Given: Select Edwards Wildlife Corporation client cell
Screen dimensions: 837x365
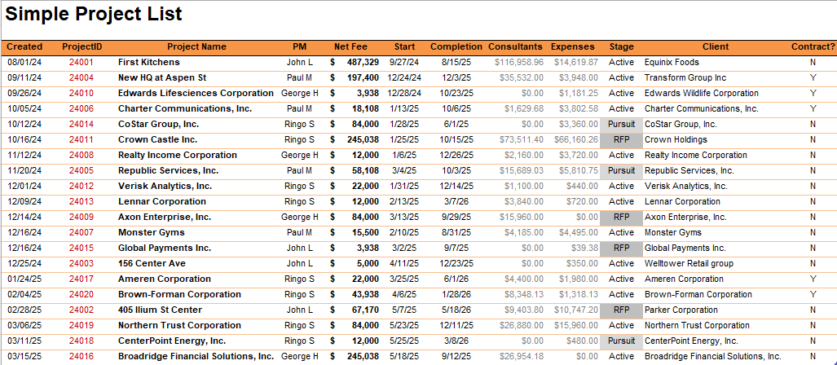Looking at the screenshot, I should 702,94.
